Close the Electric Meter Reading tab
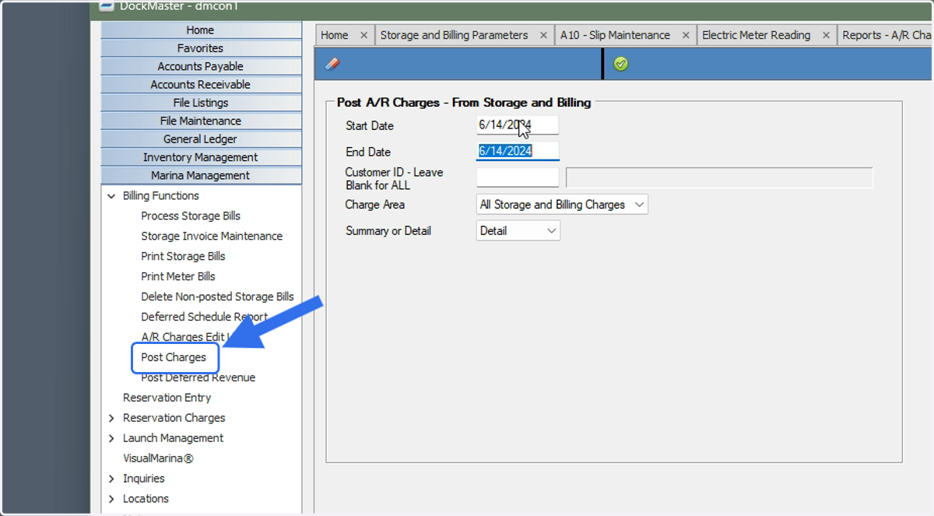Screen dimensions: 934x516 (x=826, y=35)
